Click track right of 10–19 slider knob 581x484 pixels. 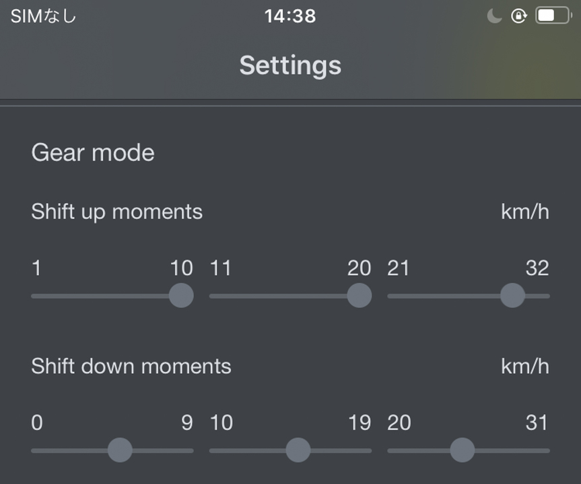[341, 450]
